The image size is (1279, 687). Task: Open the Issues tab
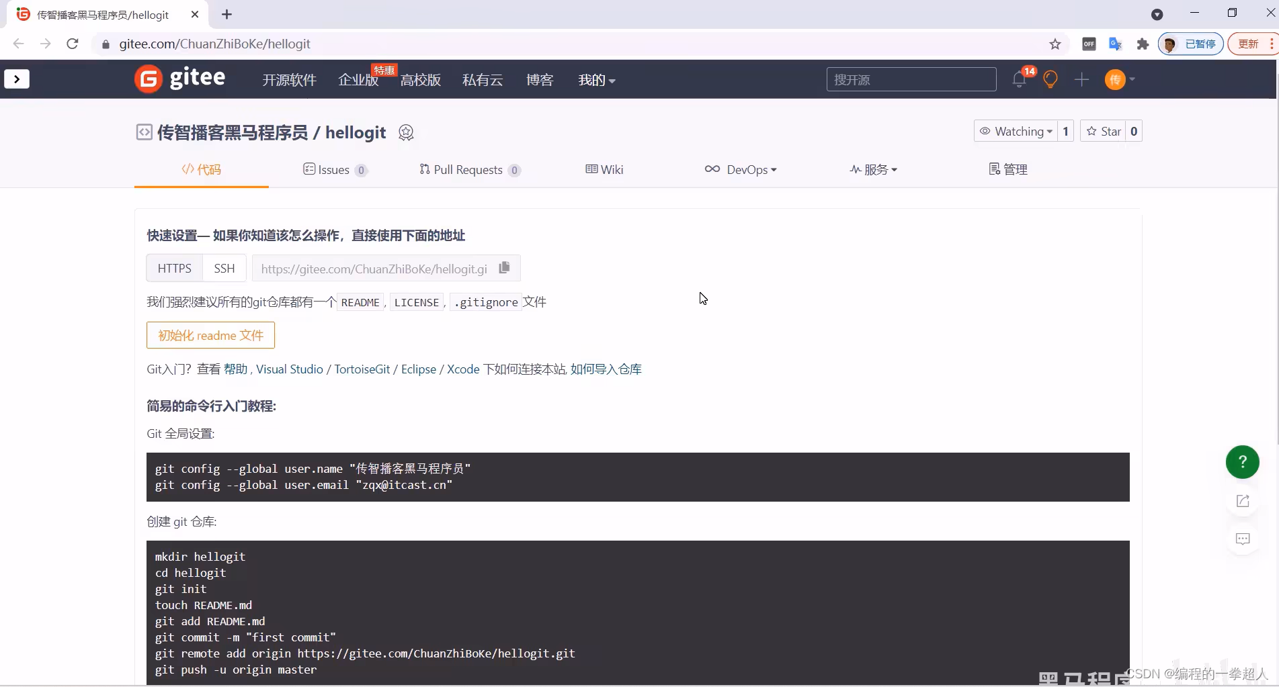pos(335,169)
